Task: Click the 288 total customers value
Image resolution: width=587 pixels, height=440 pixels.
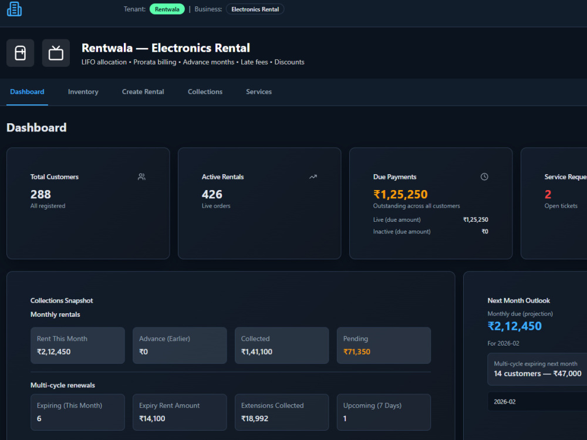Action: click(41, 194)
